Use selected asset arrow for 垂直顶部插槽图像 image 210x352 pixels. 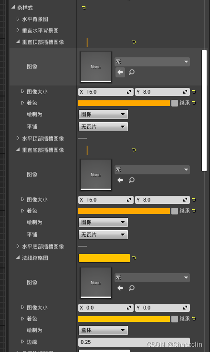click(x=120, y=72)
